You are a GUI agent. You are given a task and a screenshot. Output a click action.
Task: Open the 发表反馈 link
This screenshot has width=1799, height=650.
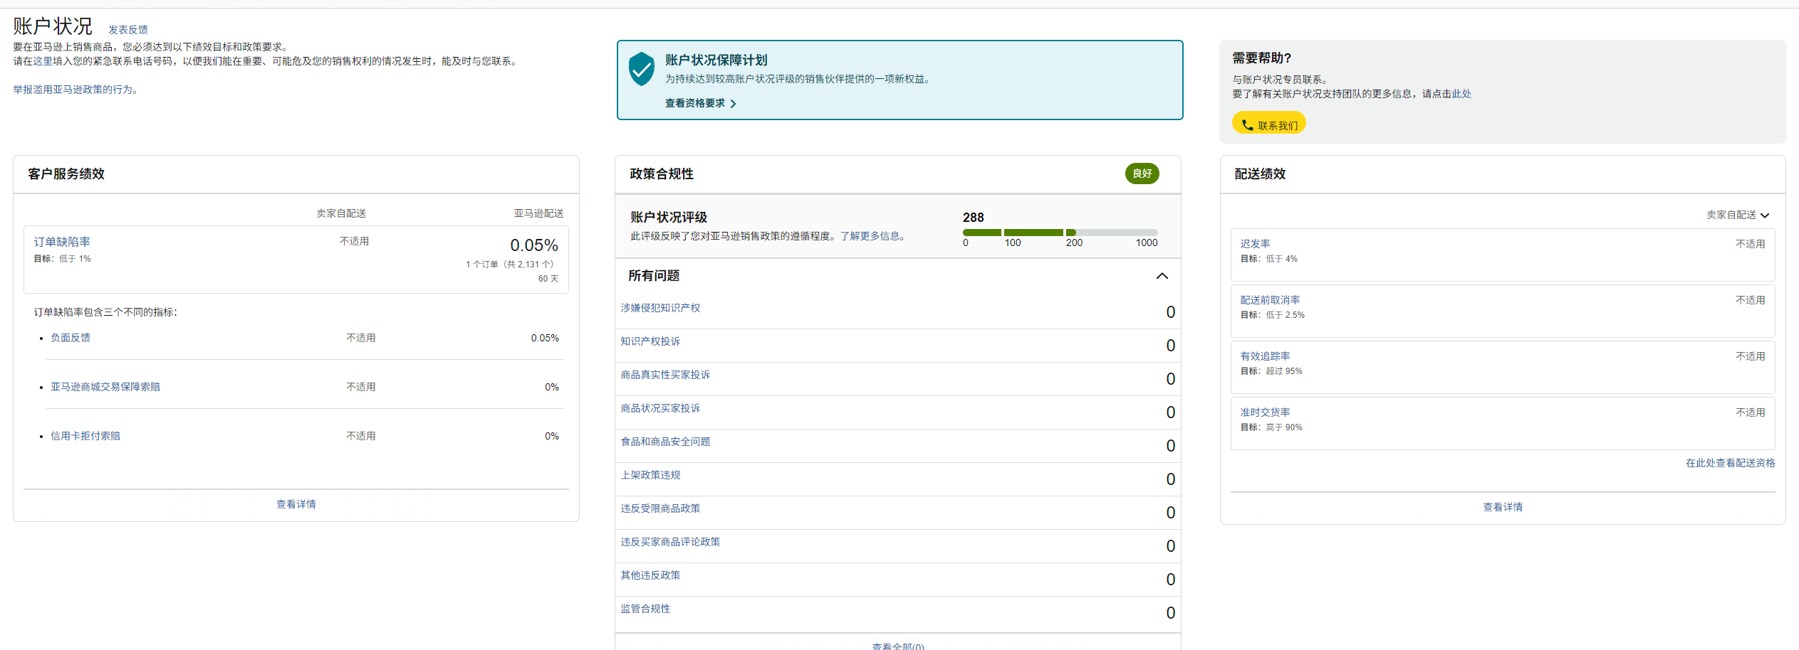128,30
